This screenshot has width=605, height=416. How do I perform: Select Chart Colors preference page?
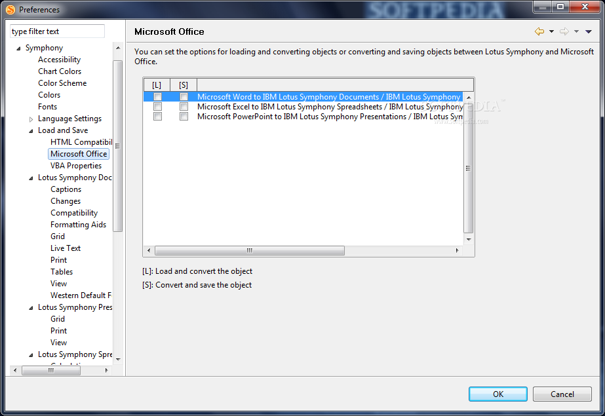coord(60,71)
